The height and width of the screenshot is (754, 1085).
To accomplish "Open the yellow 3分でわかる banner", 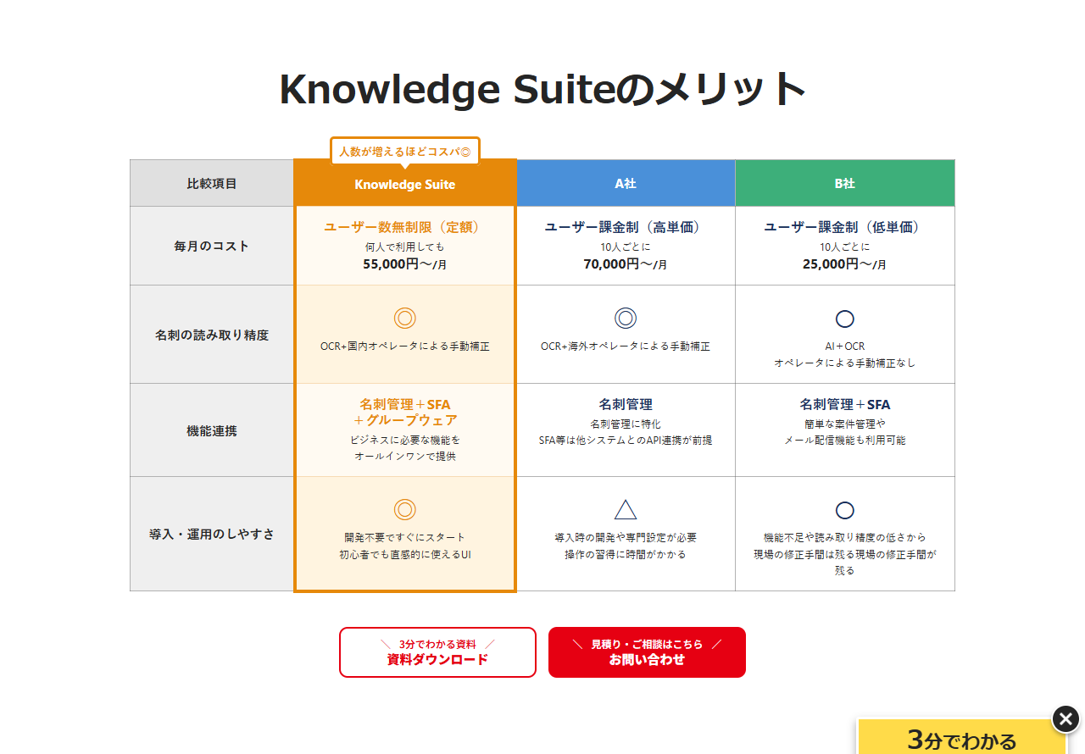I will point(961,737).
